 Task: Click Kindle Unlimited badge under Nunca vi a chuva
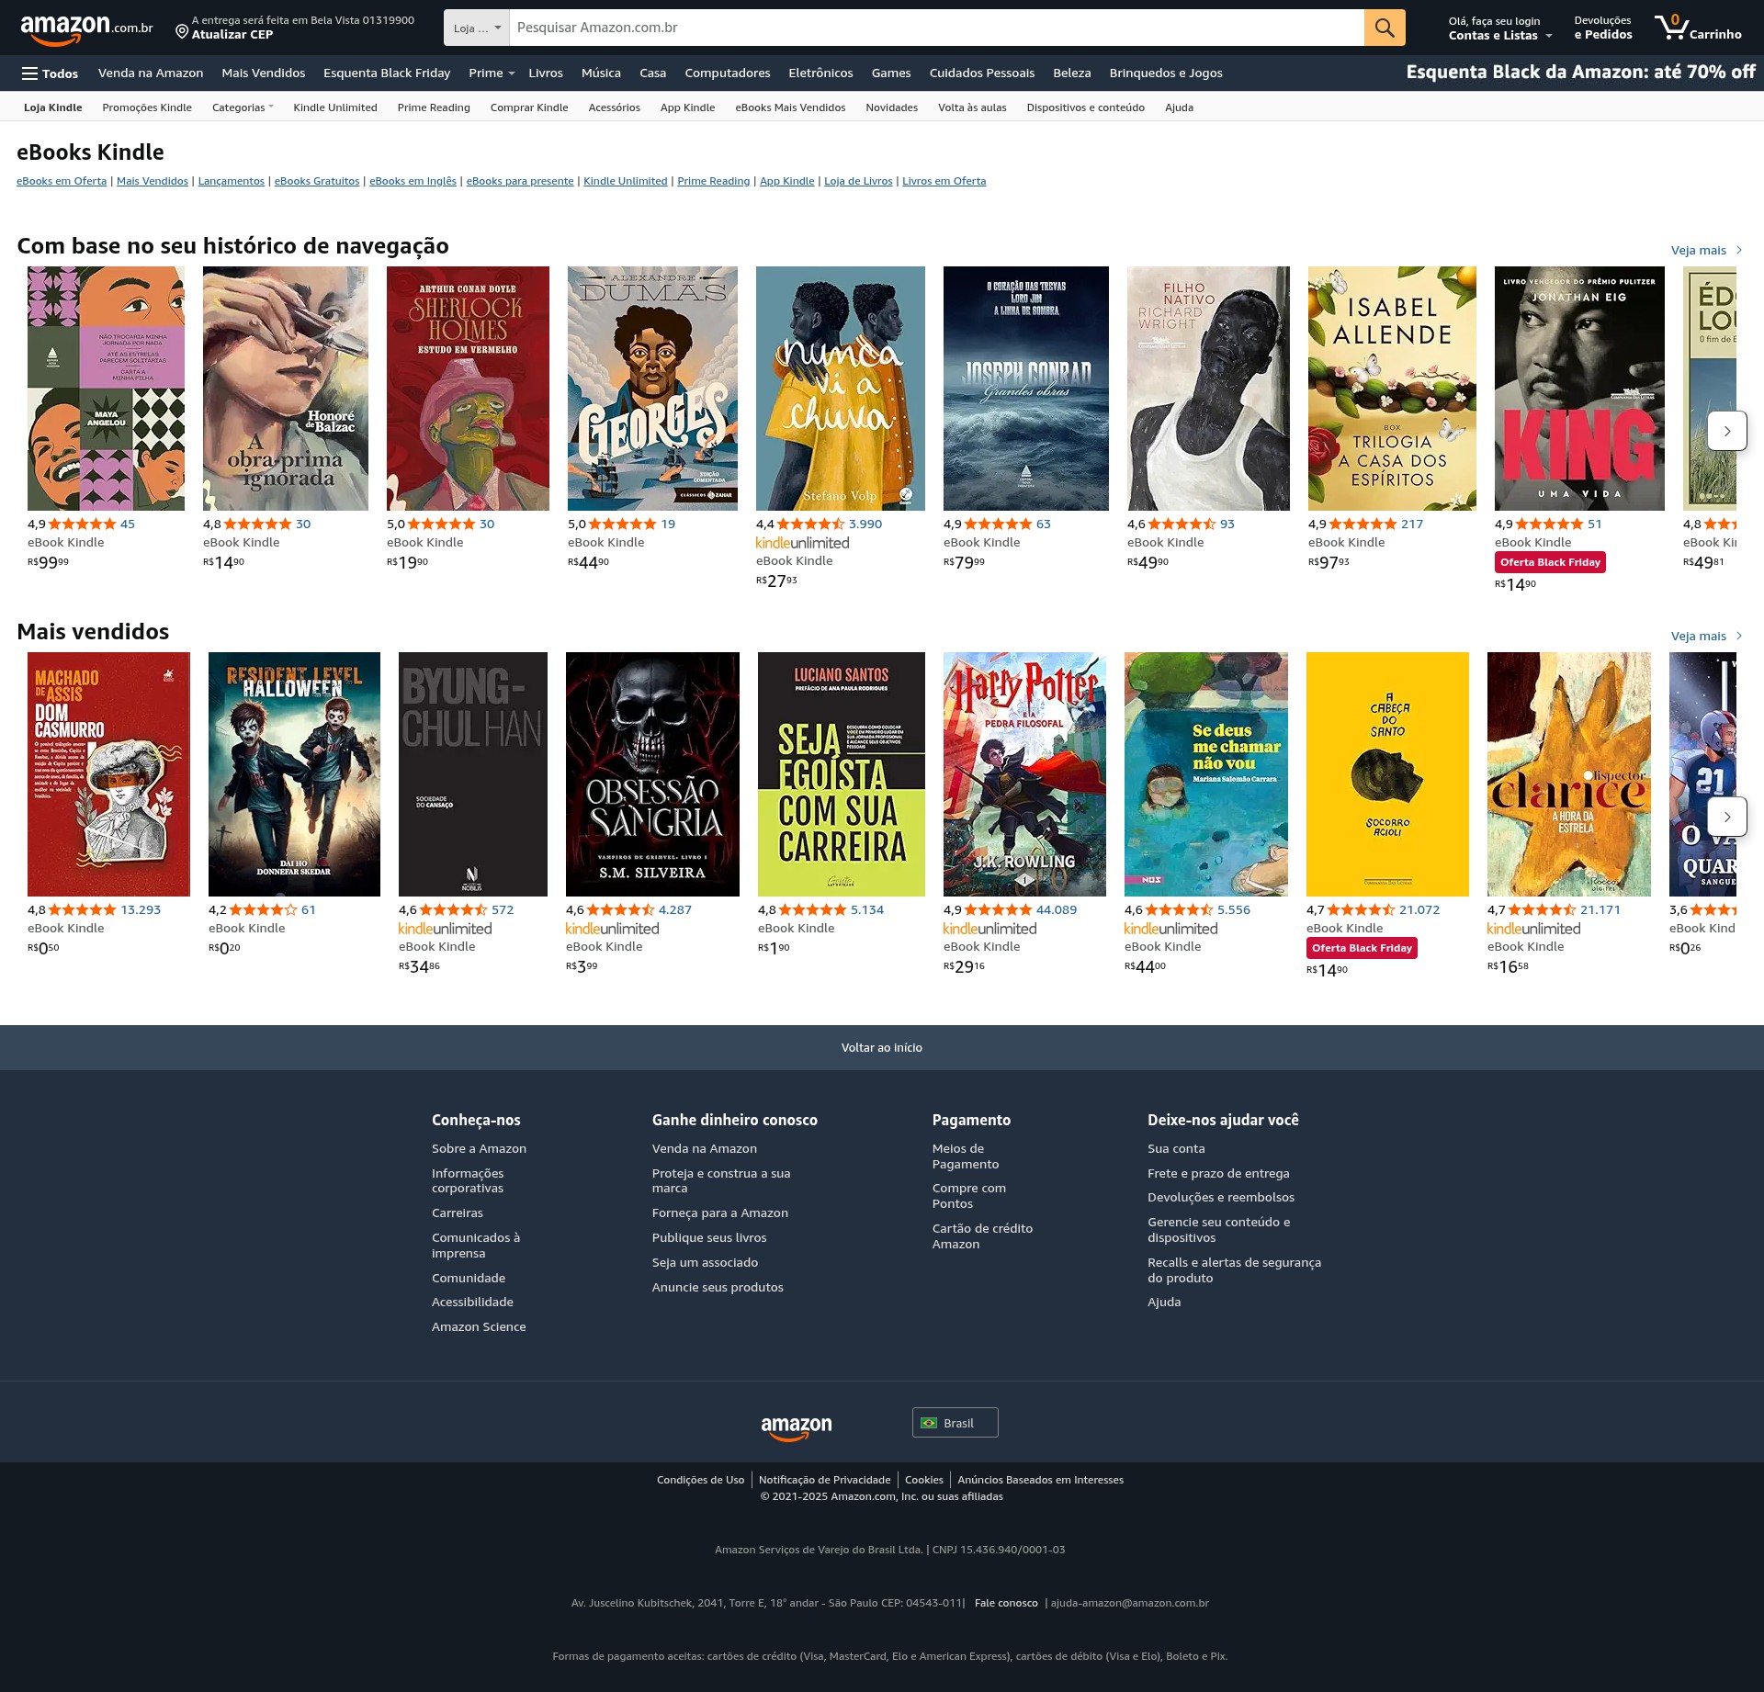(802, 543)
